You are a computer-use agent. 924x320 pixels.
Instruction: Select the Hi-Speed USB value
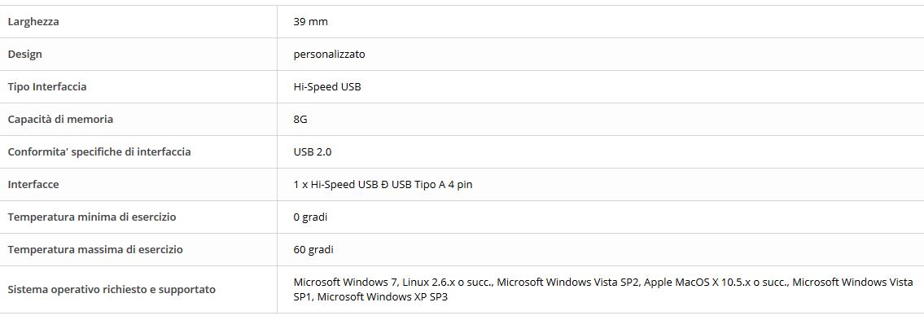tap(327, 86)
